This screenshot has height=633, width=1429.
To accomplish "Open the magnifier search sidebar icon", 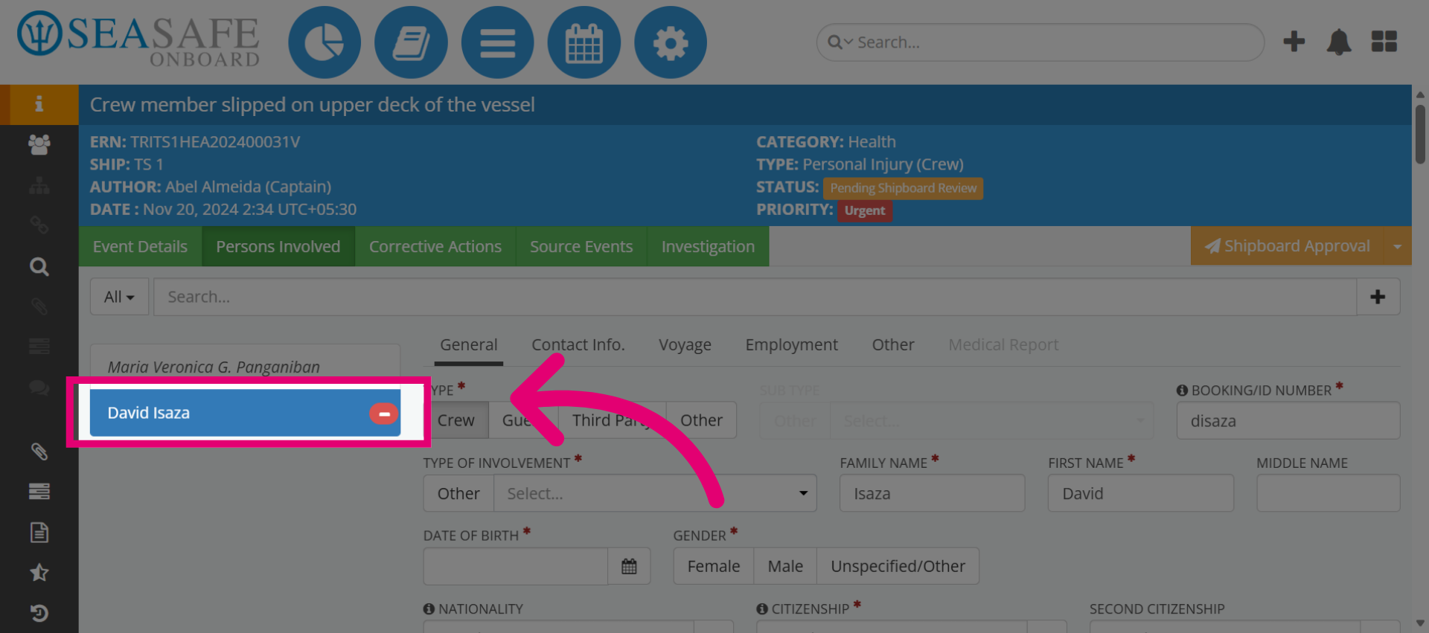I will click(x=39, y=266).
